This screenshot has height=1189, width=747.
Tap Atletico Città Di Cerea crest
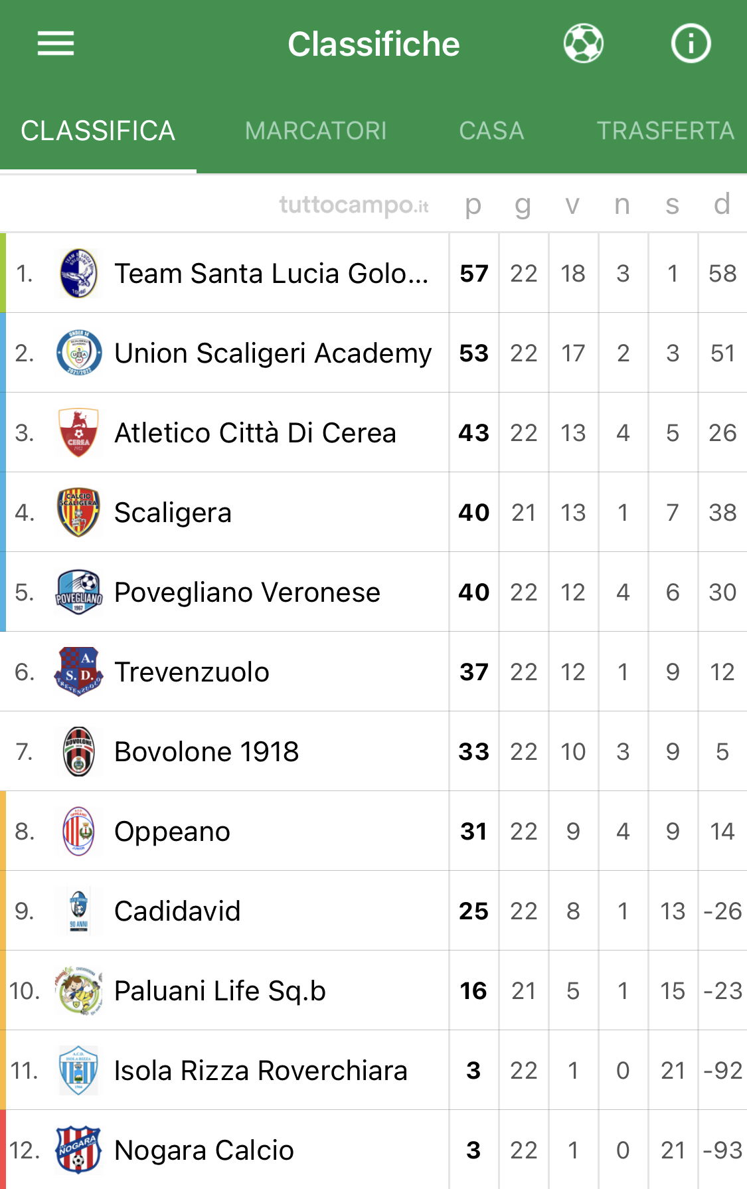pos(78,432)
